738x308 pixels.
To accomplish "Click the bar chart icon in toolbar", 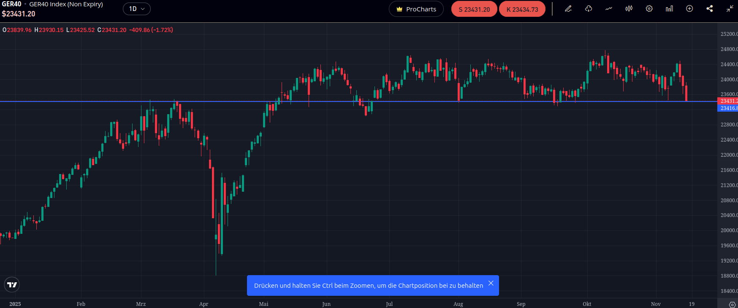I will click(x=669, y=9).
